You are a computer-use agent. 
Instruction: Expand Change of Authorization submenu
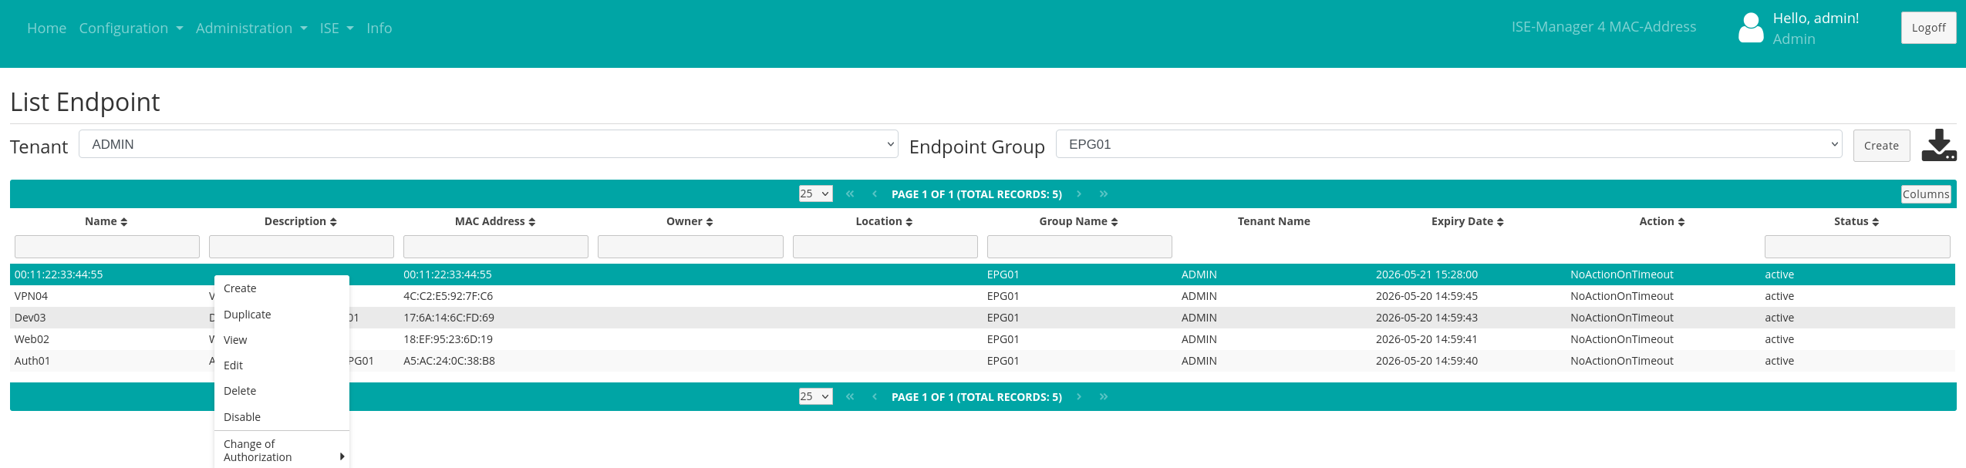pos(281,450)
